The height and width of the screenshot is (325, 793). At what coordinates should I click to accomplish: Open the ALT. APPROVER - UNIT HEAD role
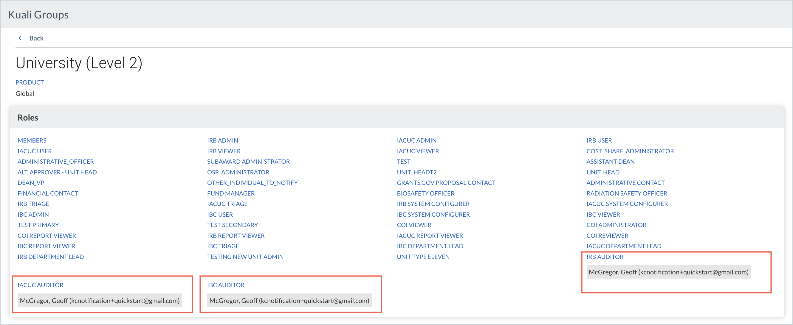57,172
